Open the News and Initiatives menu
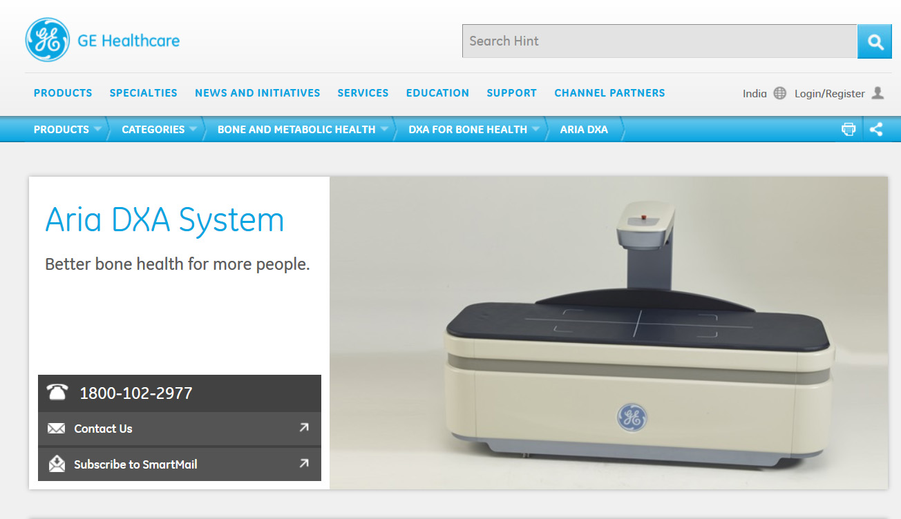This screenshot has height=519, width=901. [257, 93]
